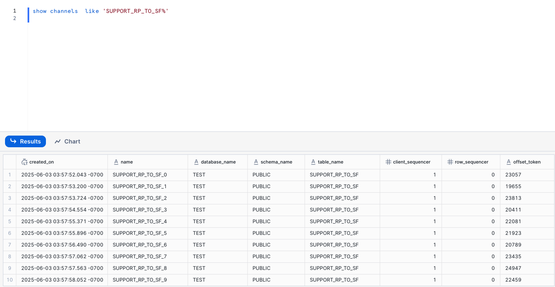Click the number type icon beside client_sequencer
This screenshot has width=555, height=287.
[388, 162]
